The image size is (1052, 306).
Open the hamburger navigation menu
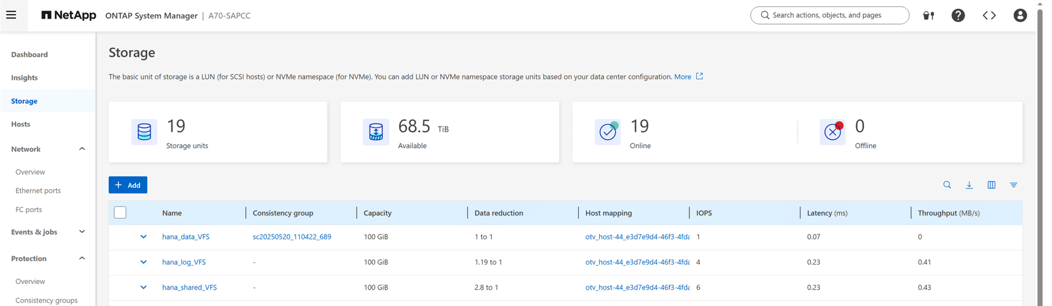click(x=11, y=15)
